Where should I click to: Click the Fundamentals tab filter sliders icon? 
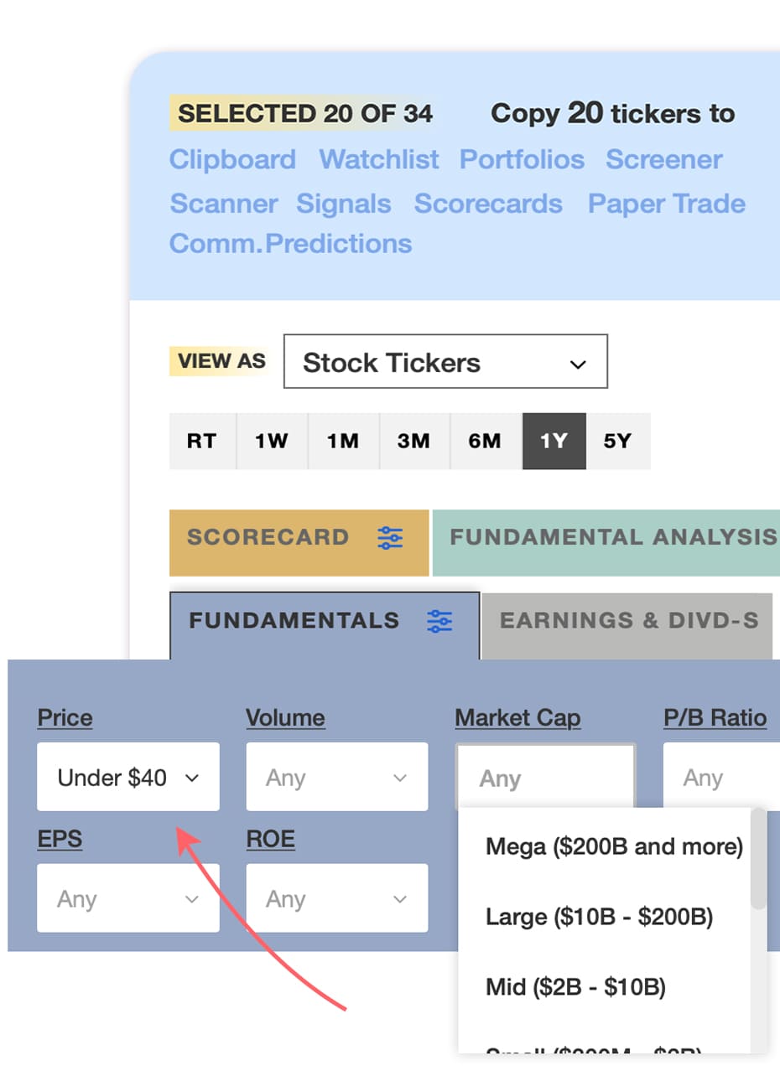[439, 621]
